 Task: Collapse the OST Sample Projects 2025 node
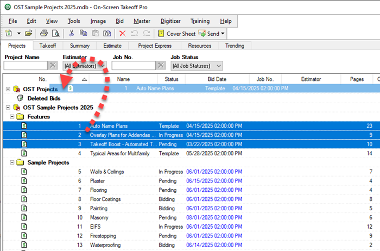point(8,107)
